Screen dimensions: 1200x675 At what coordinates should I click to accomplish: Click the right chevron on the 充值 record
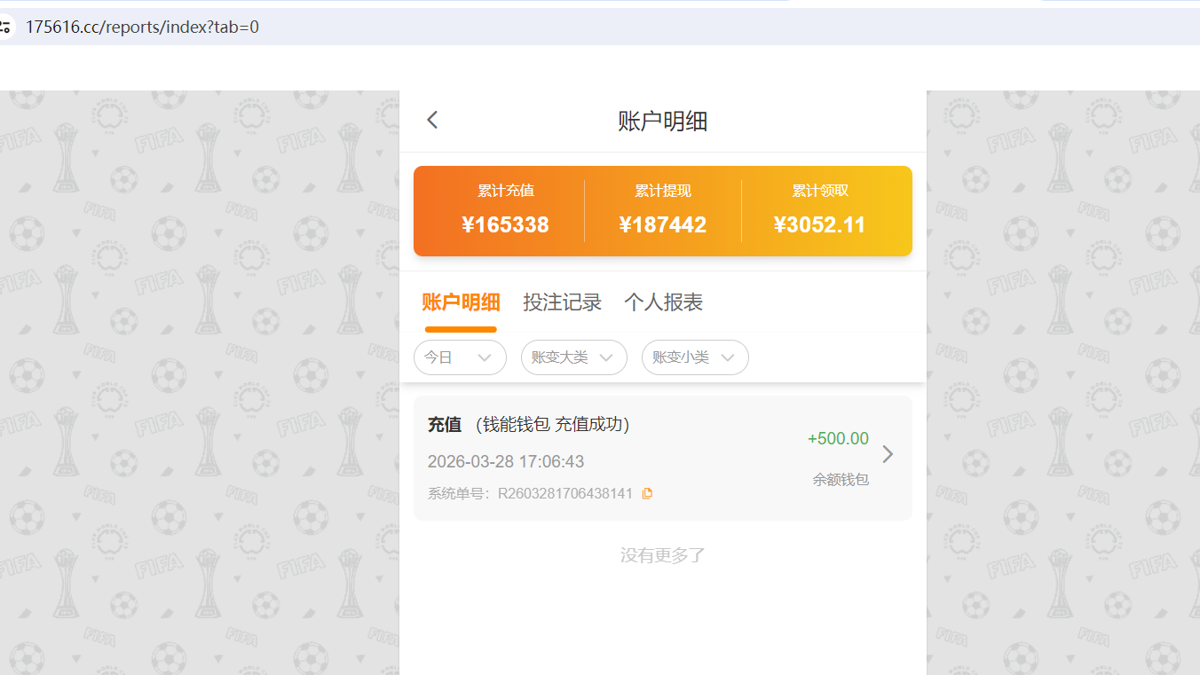coord(888,453)
